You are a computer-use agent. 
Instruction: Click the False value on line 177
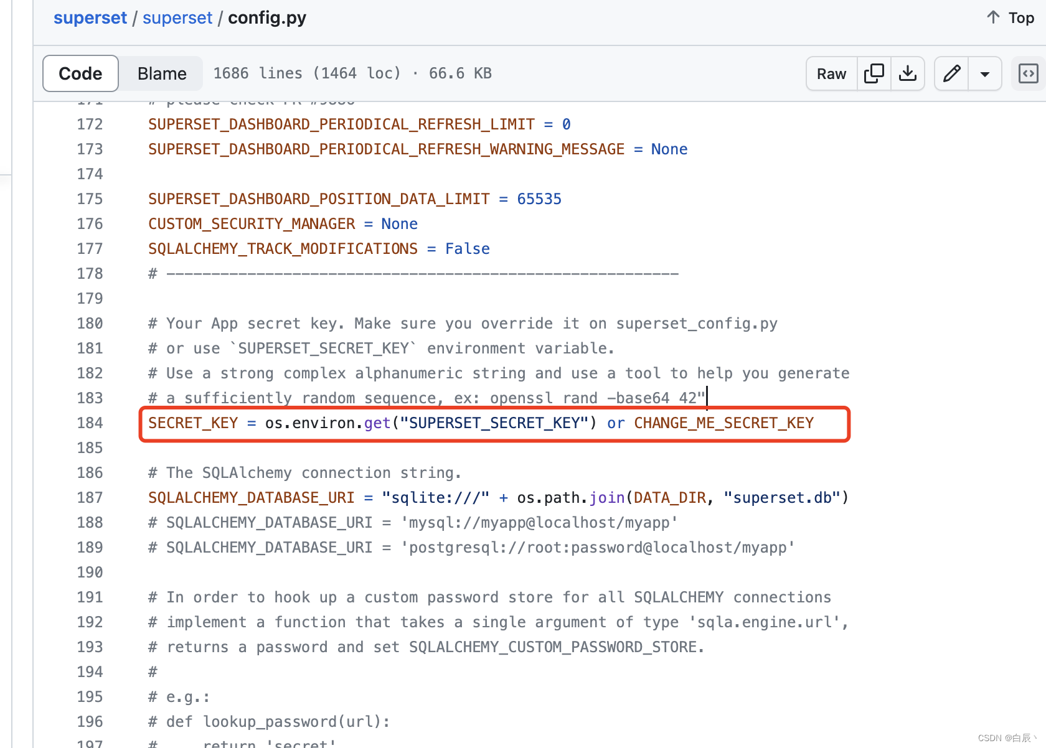(468, 249)
